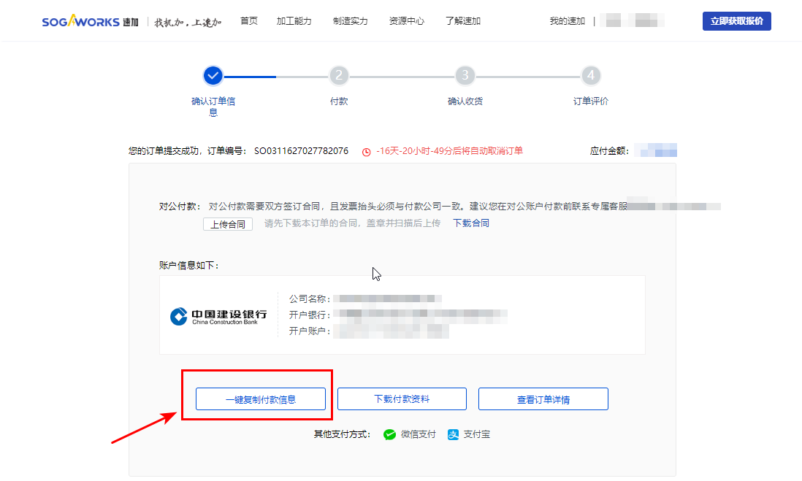Open the 加工能力 menu
This screenshot has height=481, width=802.
tap(294, 21)
